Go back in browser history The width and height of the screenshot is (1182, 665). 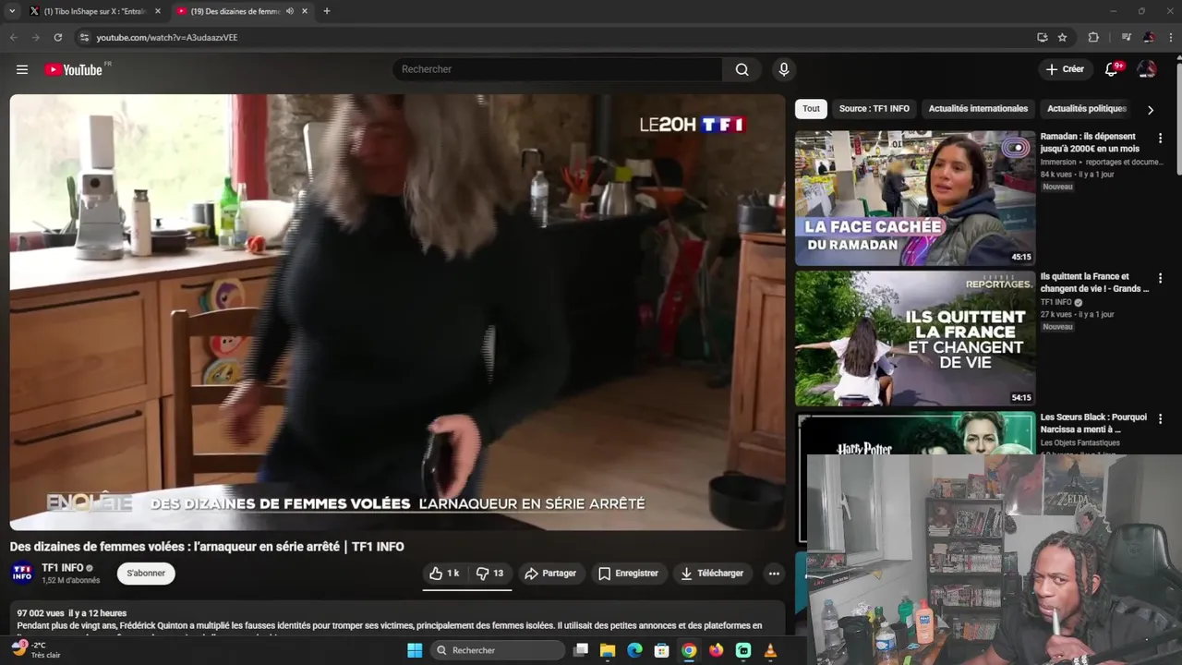coord(13,37)
